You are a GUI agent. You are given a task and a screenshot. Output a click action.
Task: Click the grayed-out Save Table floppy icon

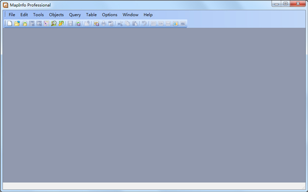70,24
